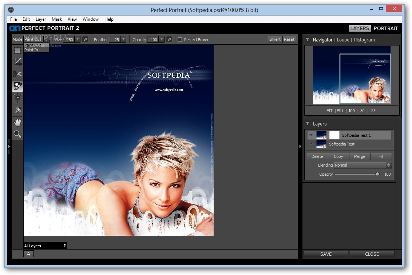
Task: Open the Layer menu
Action: coord(41,19)
